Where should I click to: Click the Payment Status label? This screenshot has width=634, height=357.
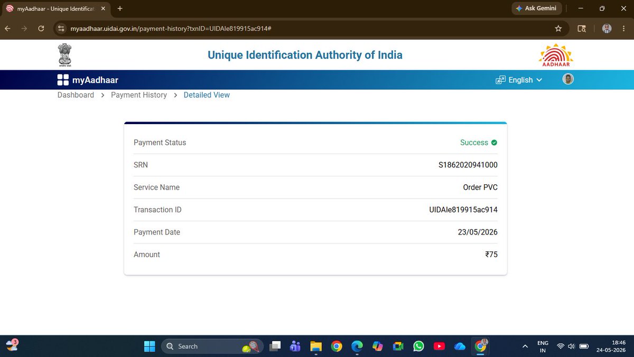pos(160,143)
